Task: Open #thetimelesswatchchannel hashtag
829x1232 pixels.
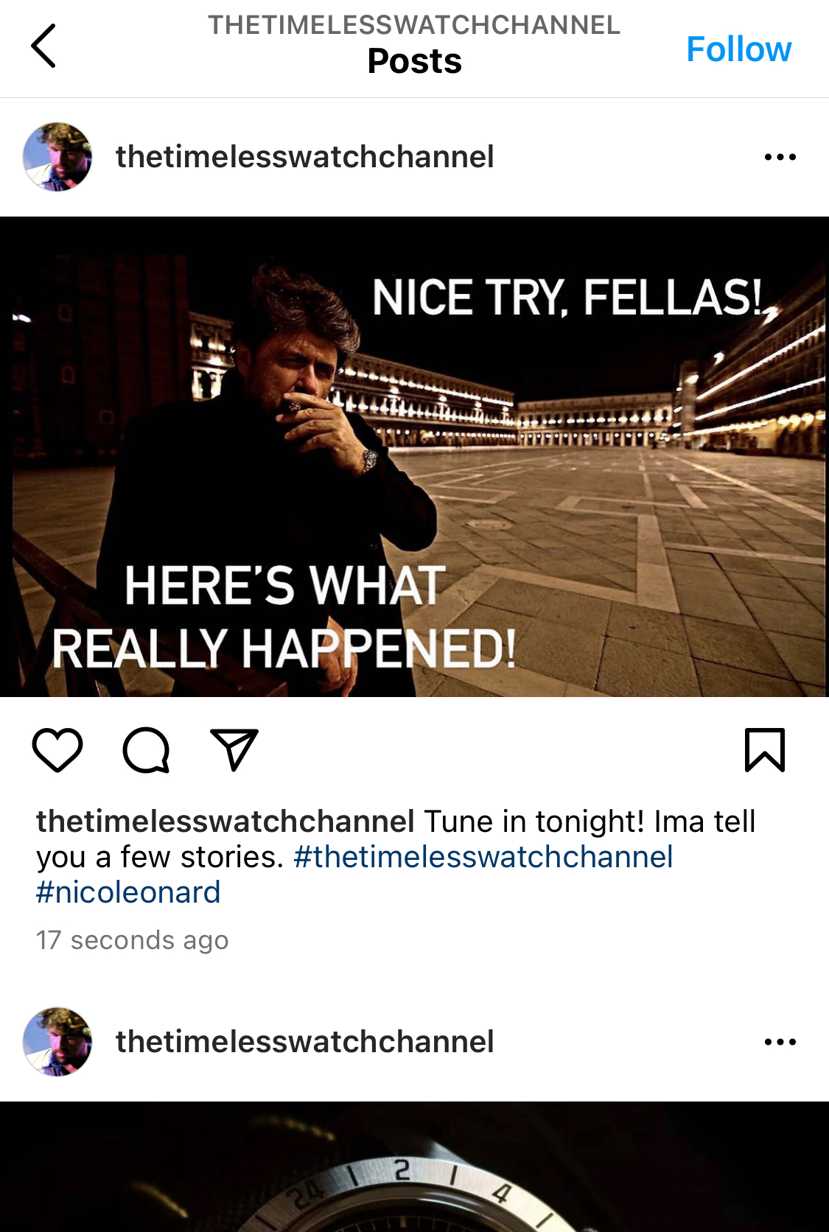Action: point(483,857)
